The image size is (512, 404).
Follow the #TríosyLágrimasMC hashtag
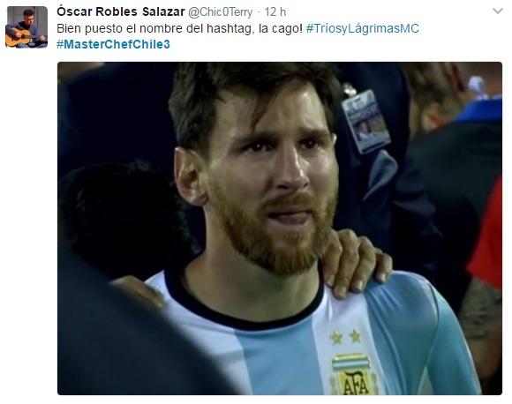point(363,28)
